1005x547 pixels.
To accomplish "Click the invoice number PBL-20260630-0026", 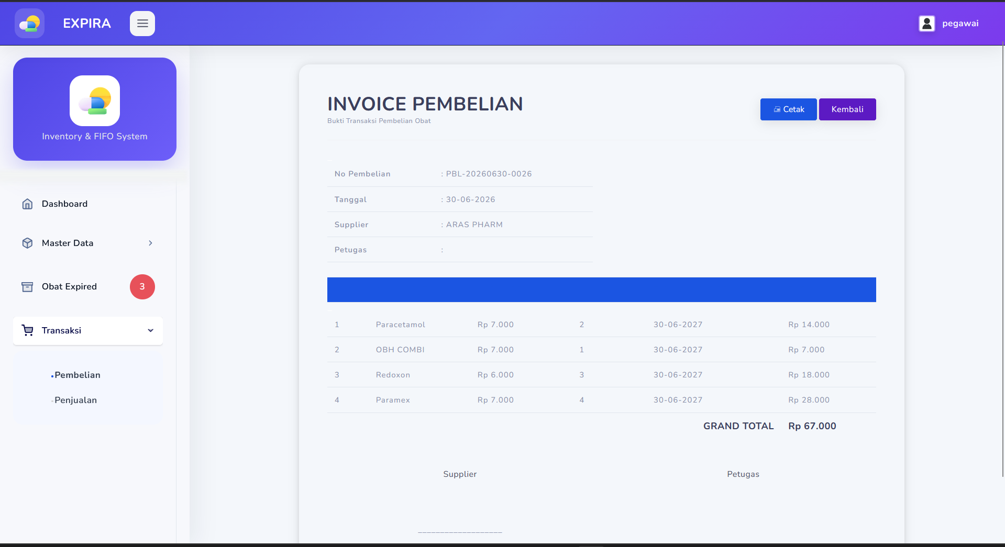I will [489, 174].
